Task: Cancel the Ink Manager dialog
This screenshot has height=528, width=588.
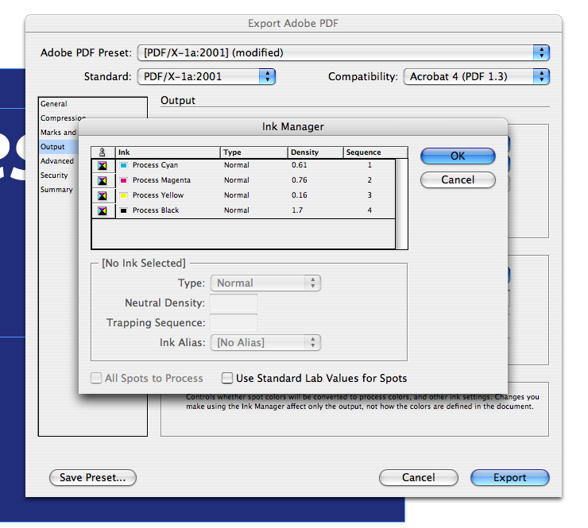Action: (458, 180)
